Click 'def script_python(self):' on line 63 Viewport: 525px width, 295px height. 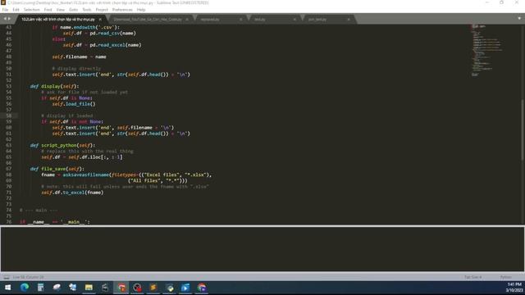[x=62, y=145]
